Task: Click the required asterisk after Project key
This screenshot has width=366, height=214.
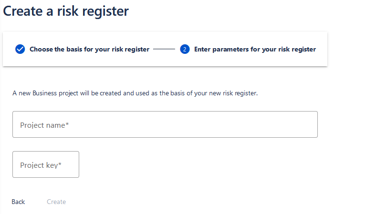Action: point(60,164)
